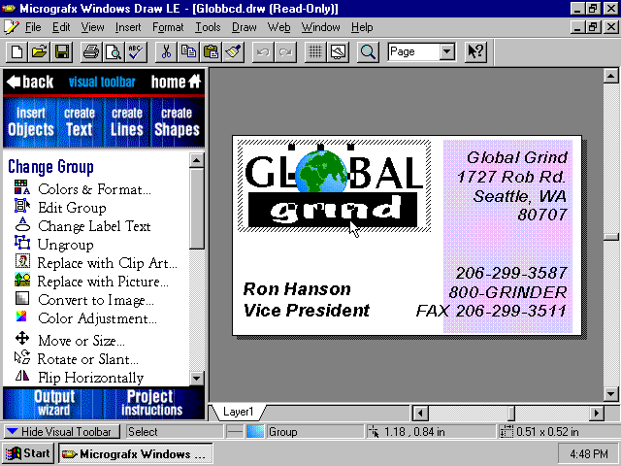Click the context help pointer icon

click(x=475, y=51)
